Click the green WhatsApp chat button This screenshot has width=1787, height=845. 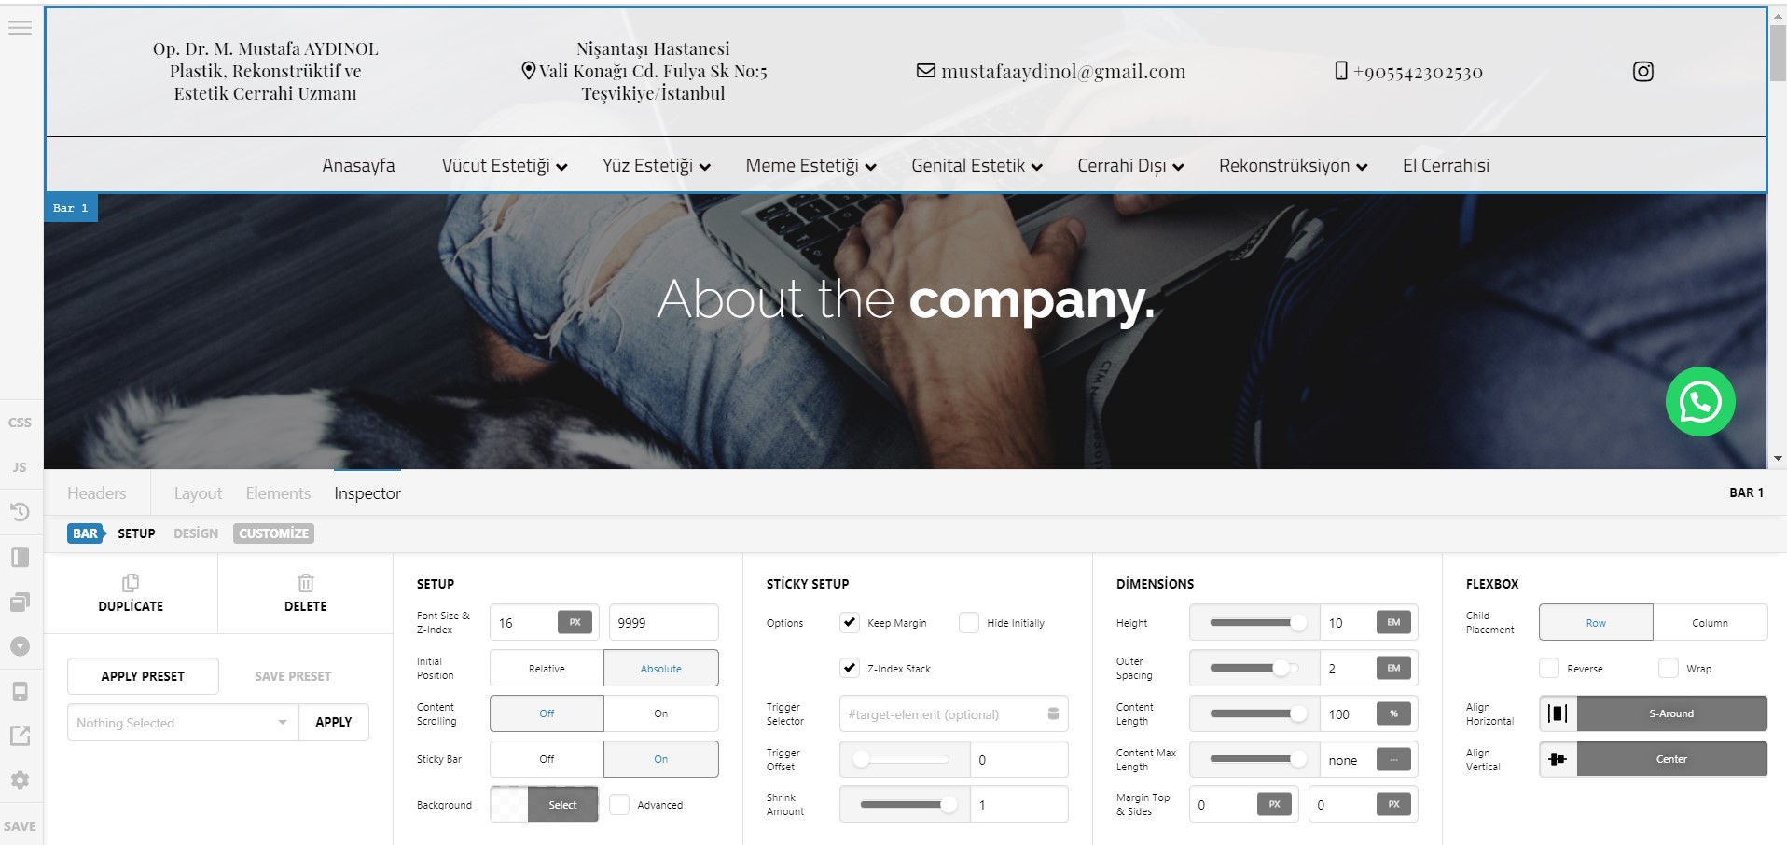click(1699, 402)
